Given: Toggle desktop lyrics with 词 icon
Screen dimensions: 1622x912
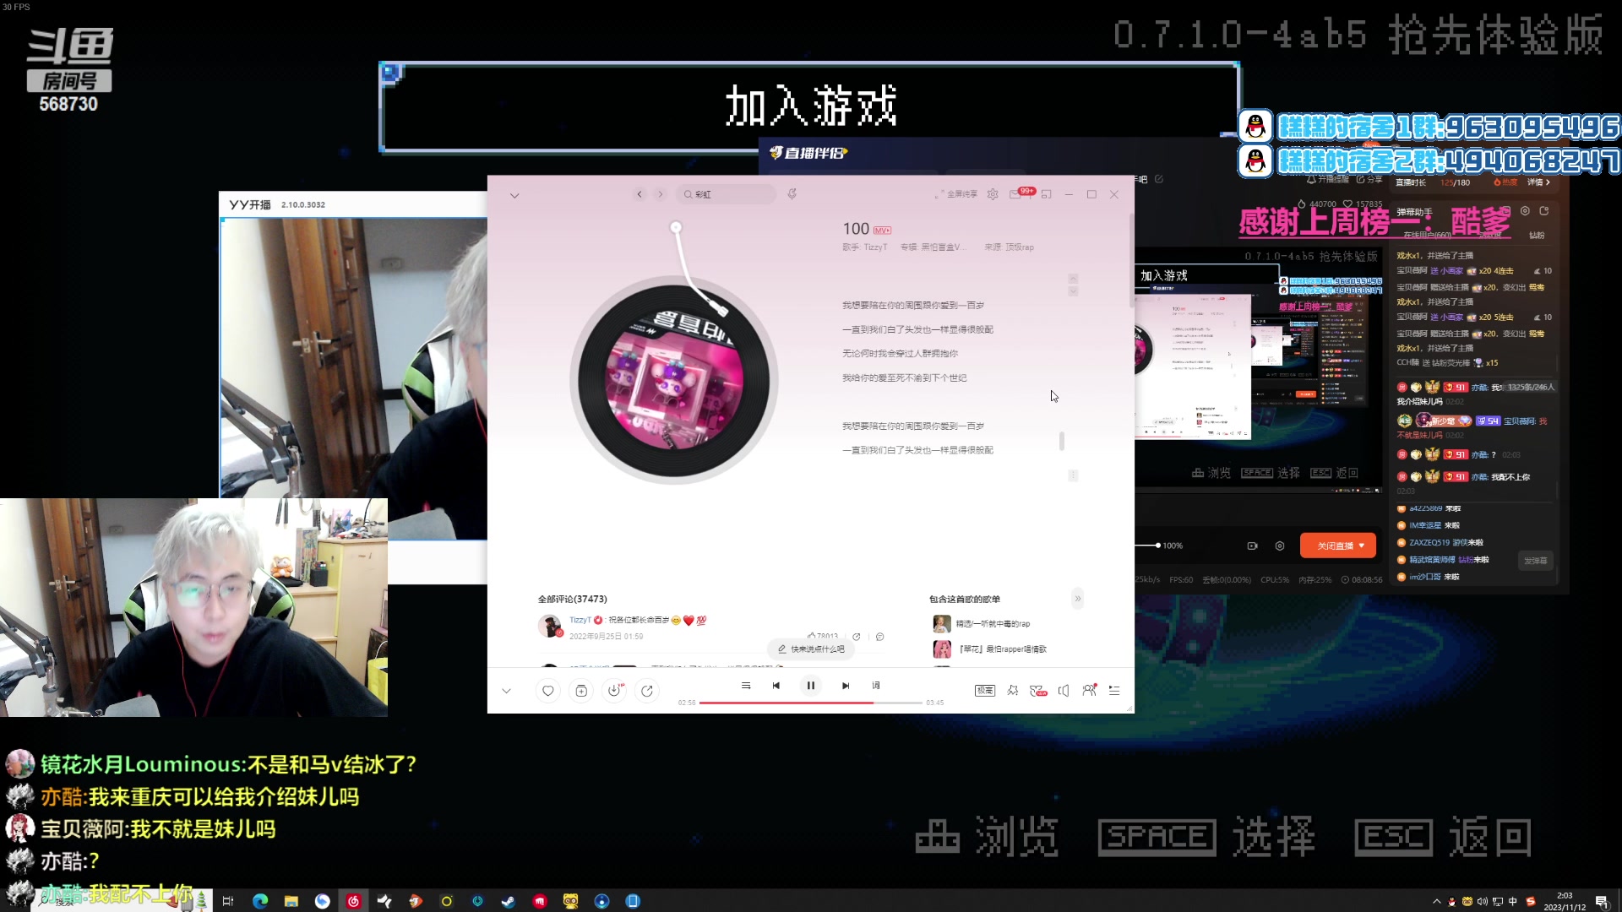Looking at the screenshot, I should 876,686.
